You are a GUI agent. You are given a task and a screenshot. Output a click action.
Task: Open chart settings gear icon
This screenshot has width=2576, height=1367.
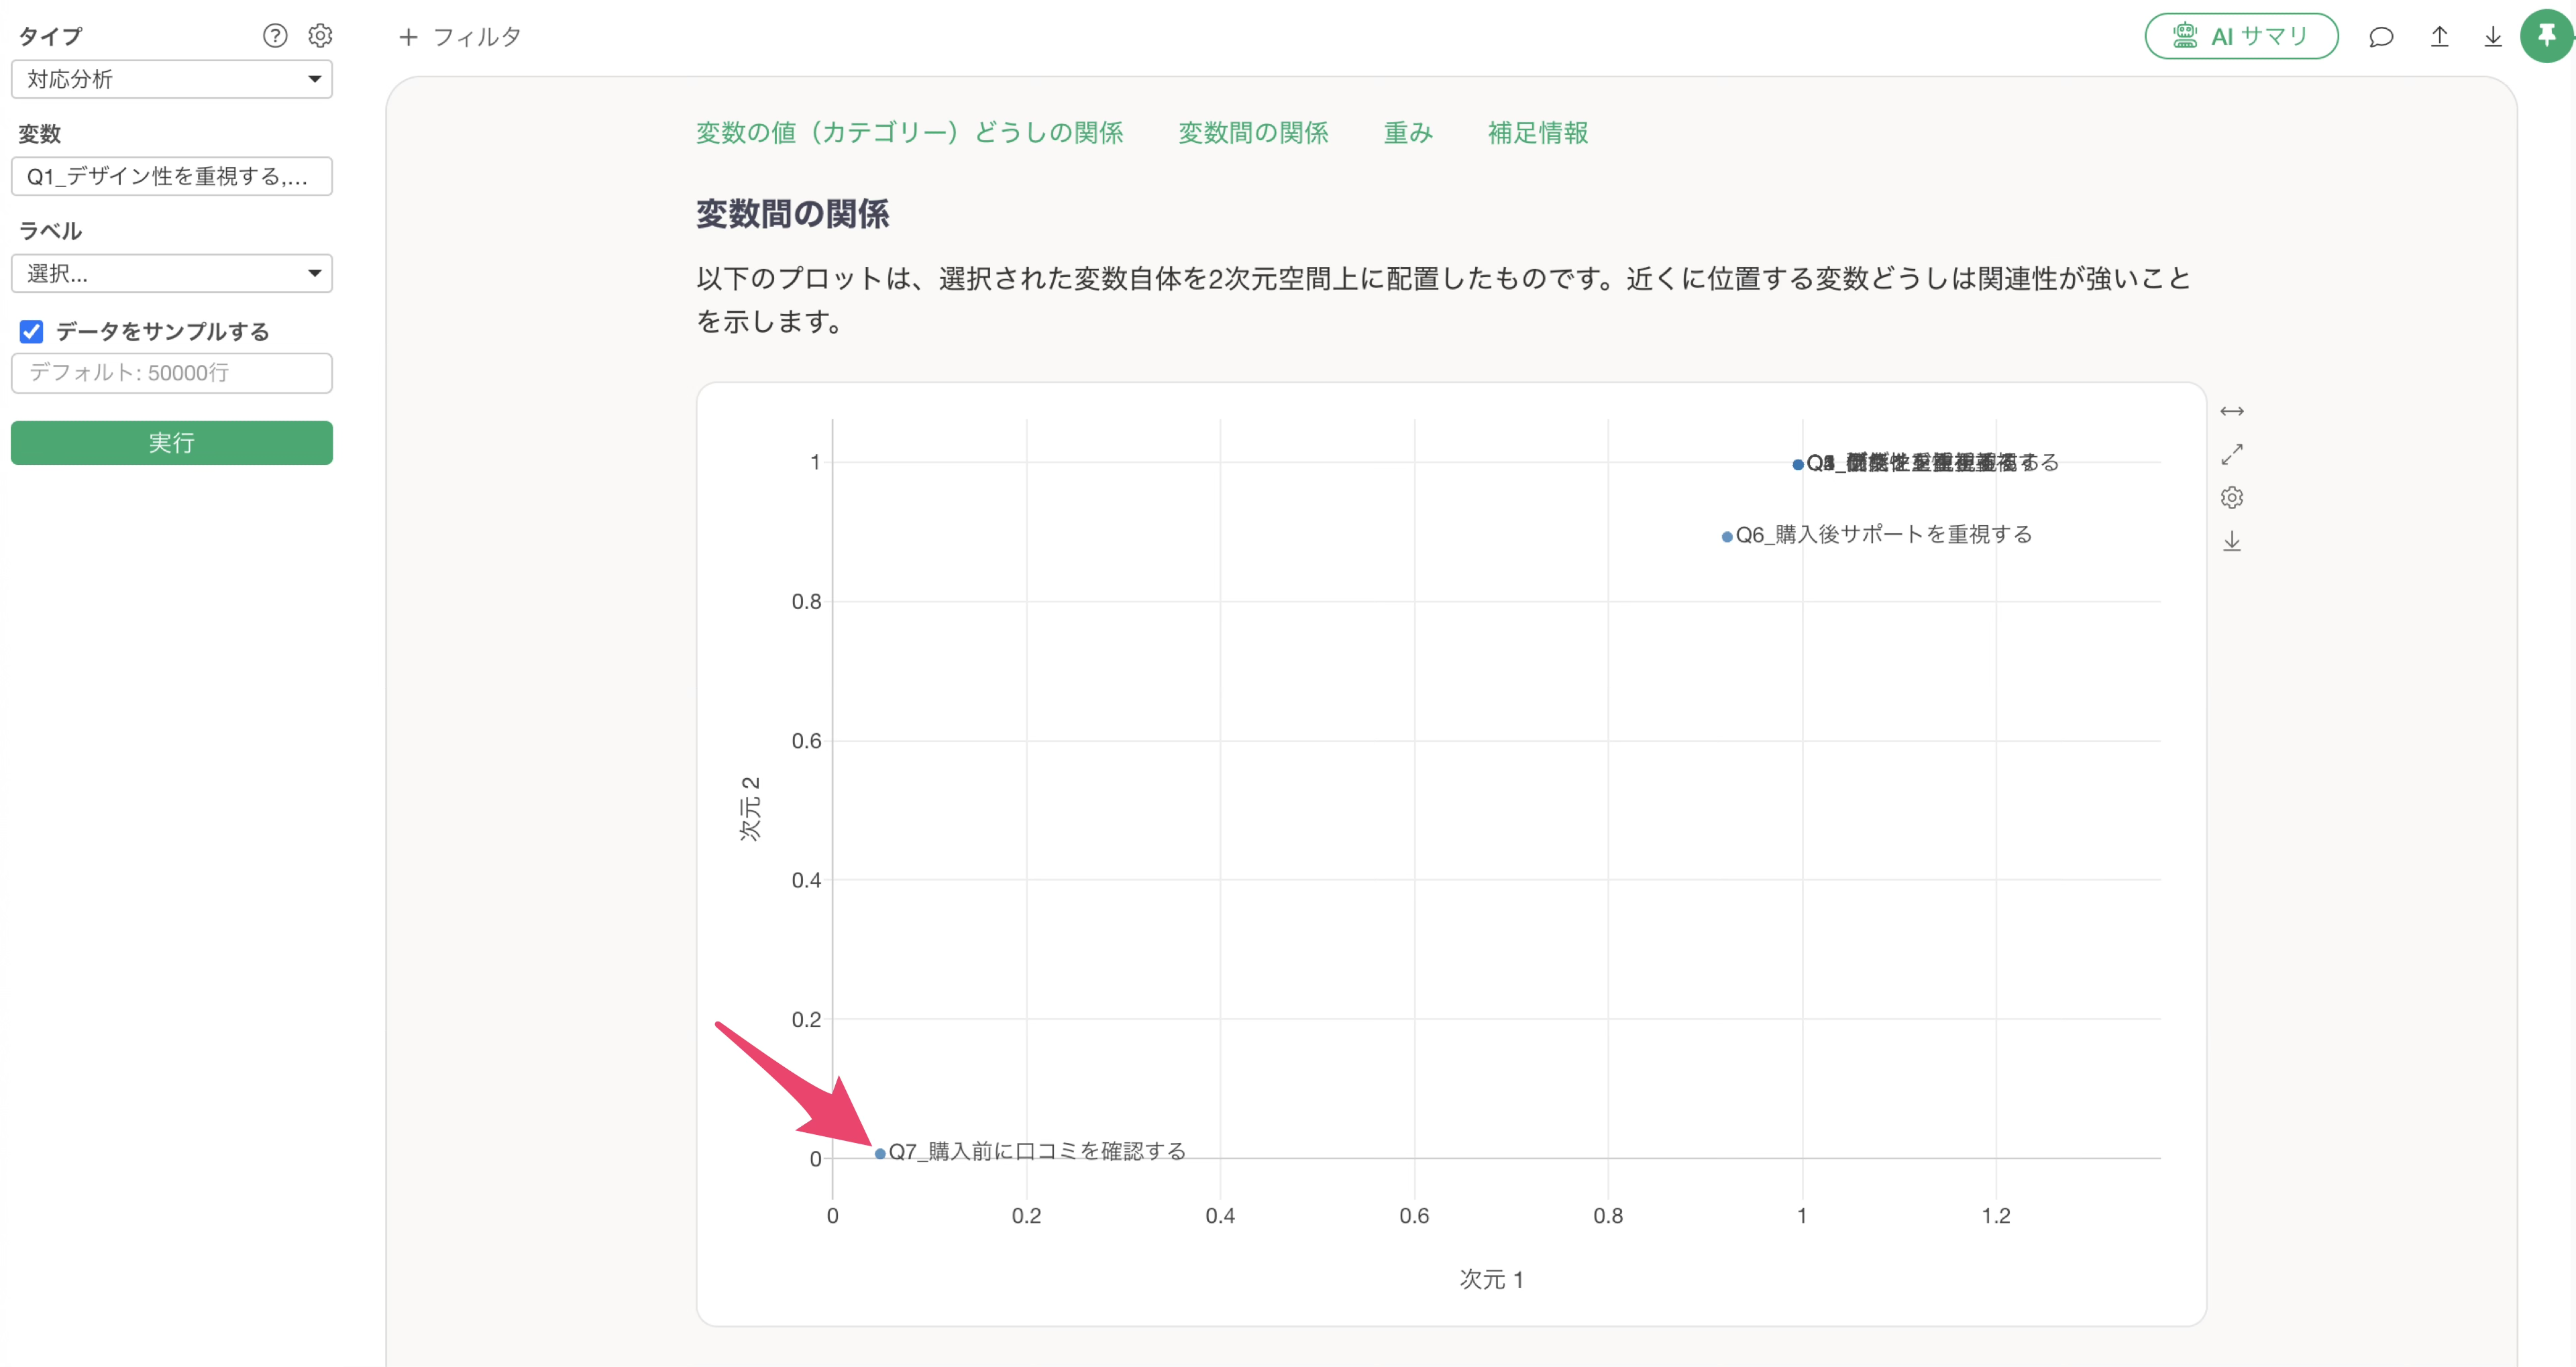(2232, 498)
